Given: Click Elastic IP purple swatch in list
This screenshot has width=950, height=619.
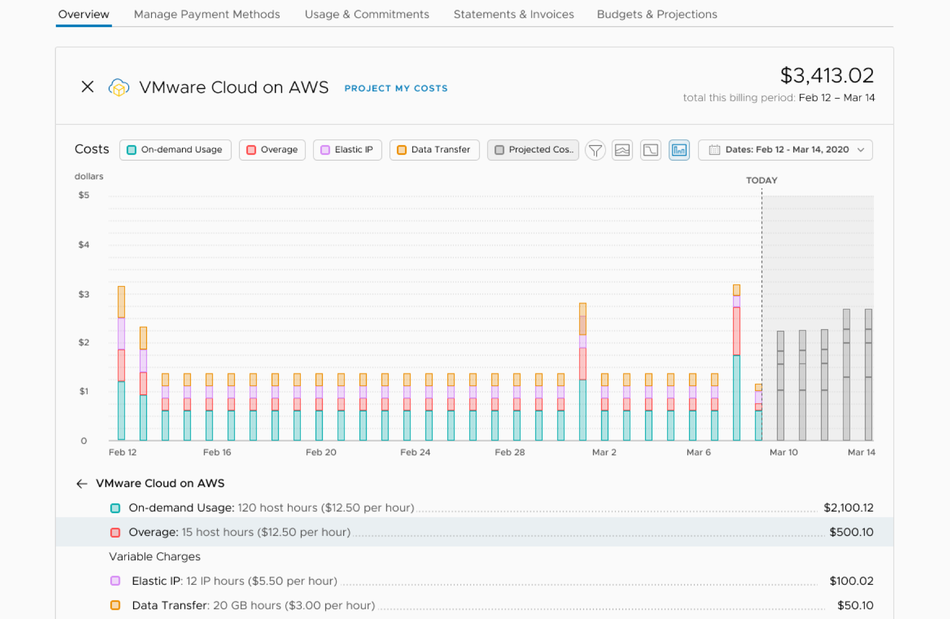Looking at the screenshot, I should [x=115, y=581].
